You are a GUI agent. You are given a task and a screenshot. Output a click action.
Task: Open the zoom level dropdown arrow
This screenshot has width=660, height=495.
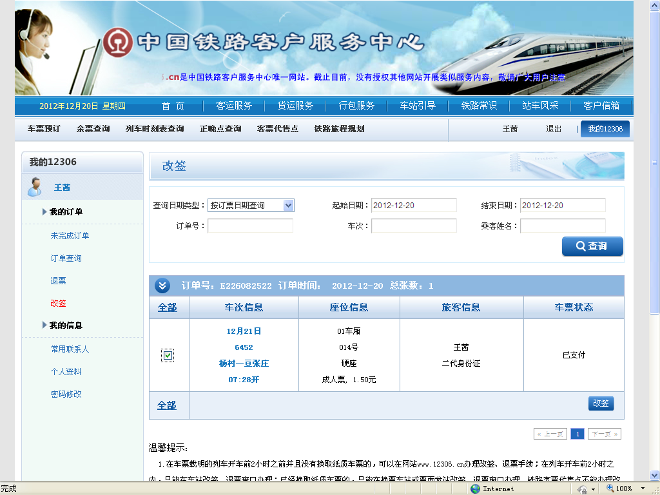tap(643, 489)
